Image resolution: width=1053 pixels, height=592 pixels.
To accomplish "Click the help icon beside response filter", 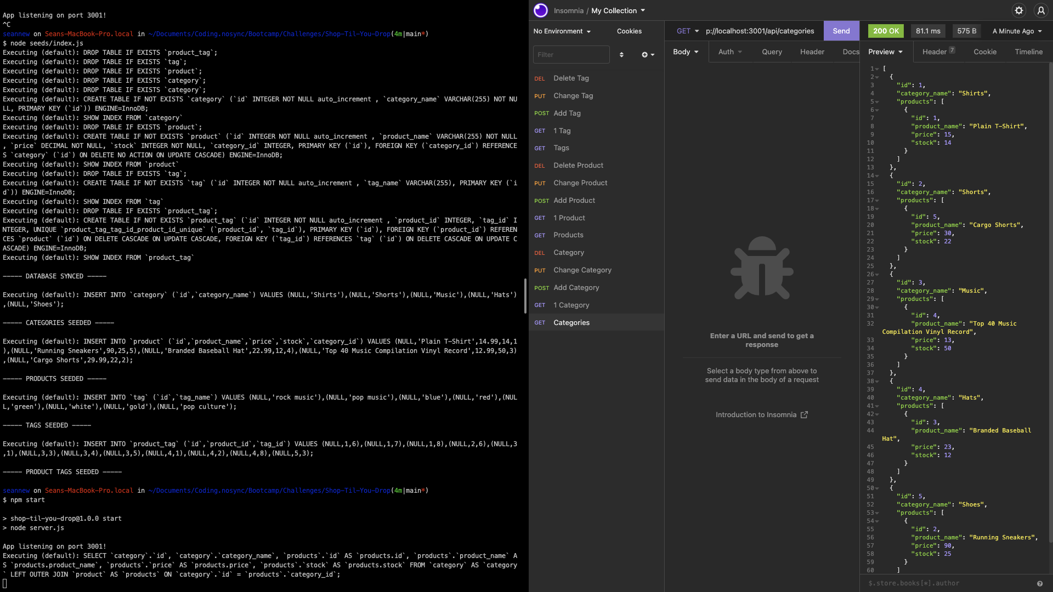I will tap(1039, 583).
